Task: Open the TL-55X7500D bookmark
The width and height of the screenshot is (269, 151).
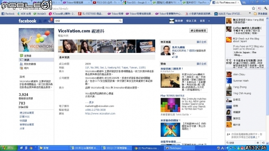Action: click(x=91, y=14)
